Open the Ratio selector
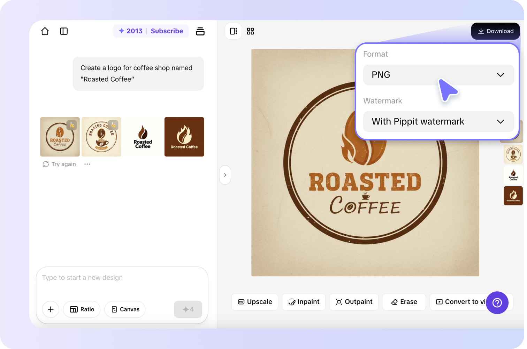This screenshot has height=349, width=527. coord(82,309)
